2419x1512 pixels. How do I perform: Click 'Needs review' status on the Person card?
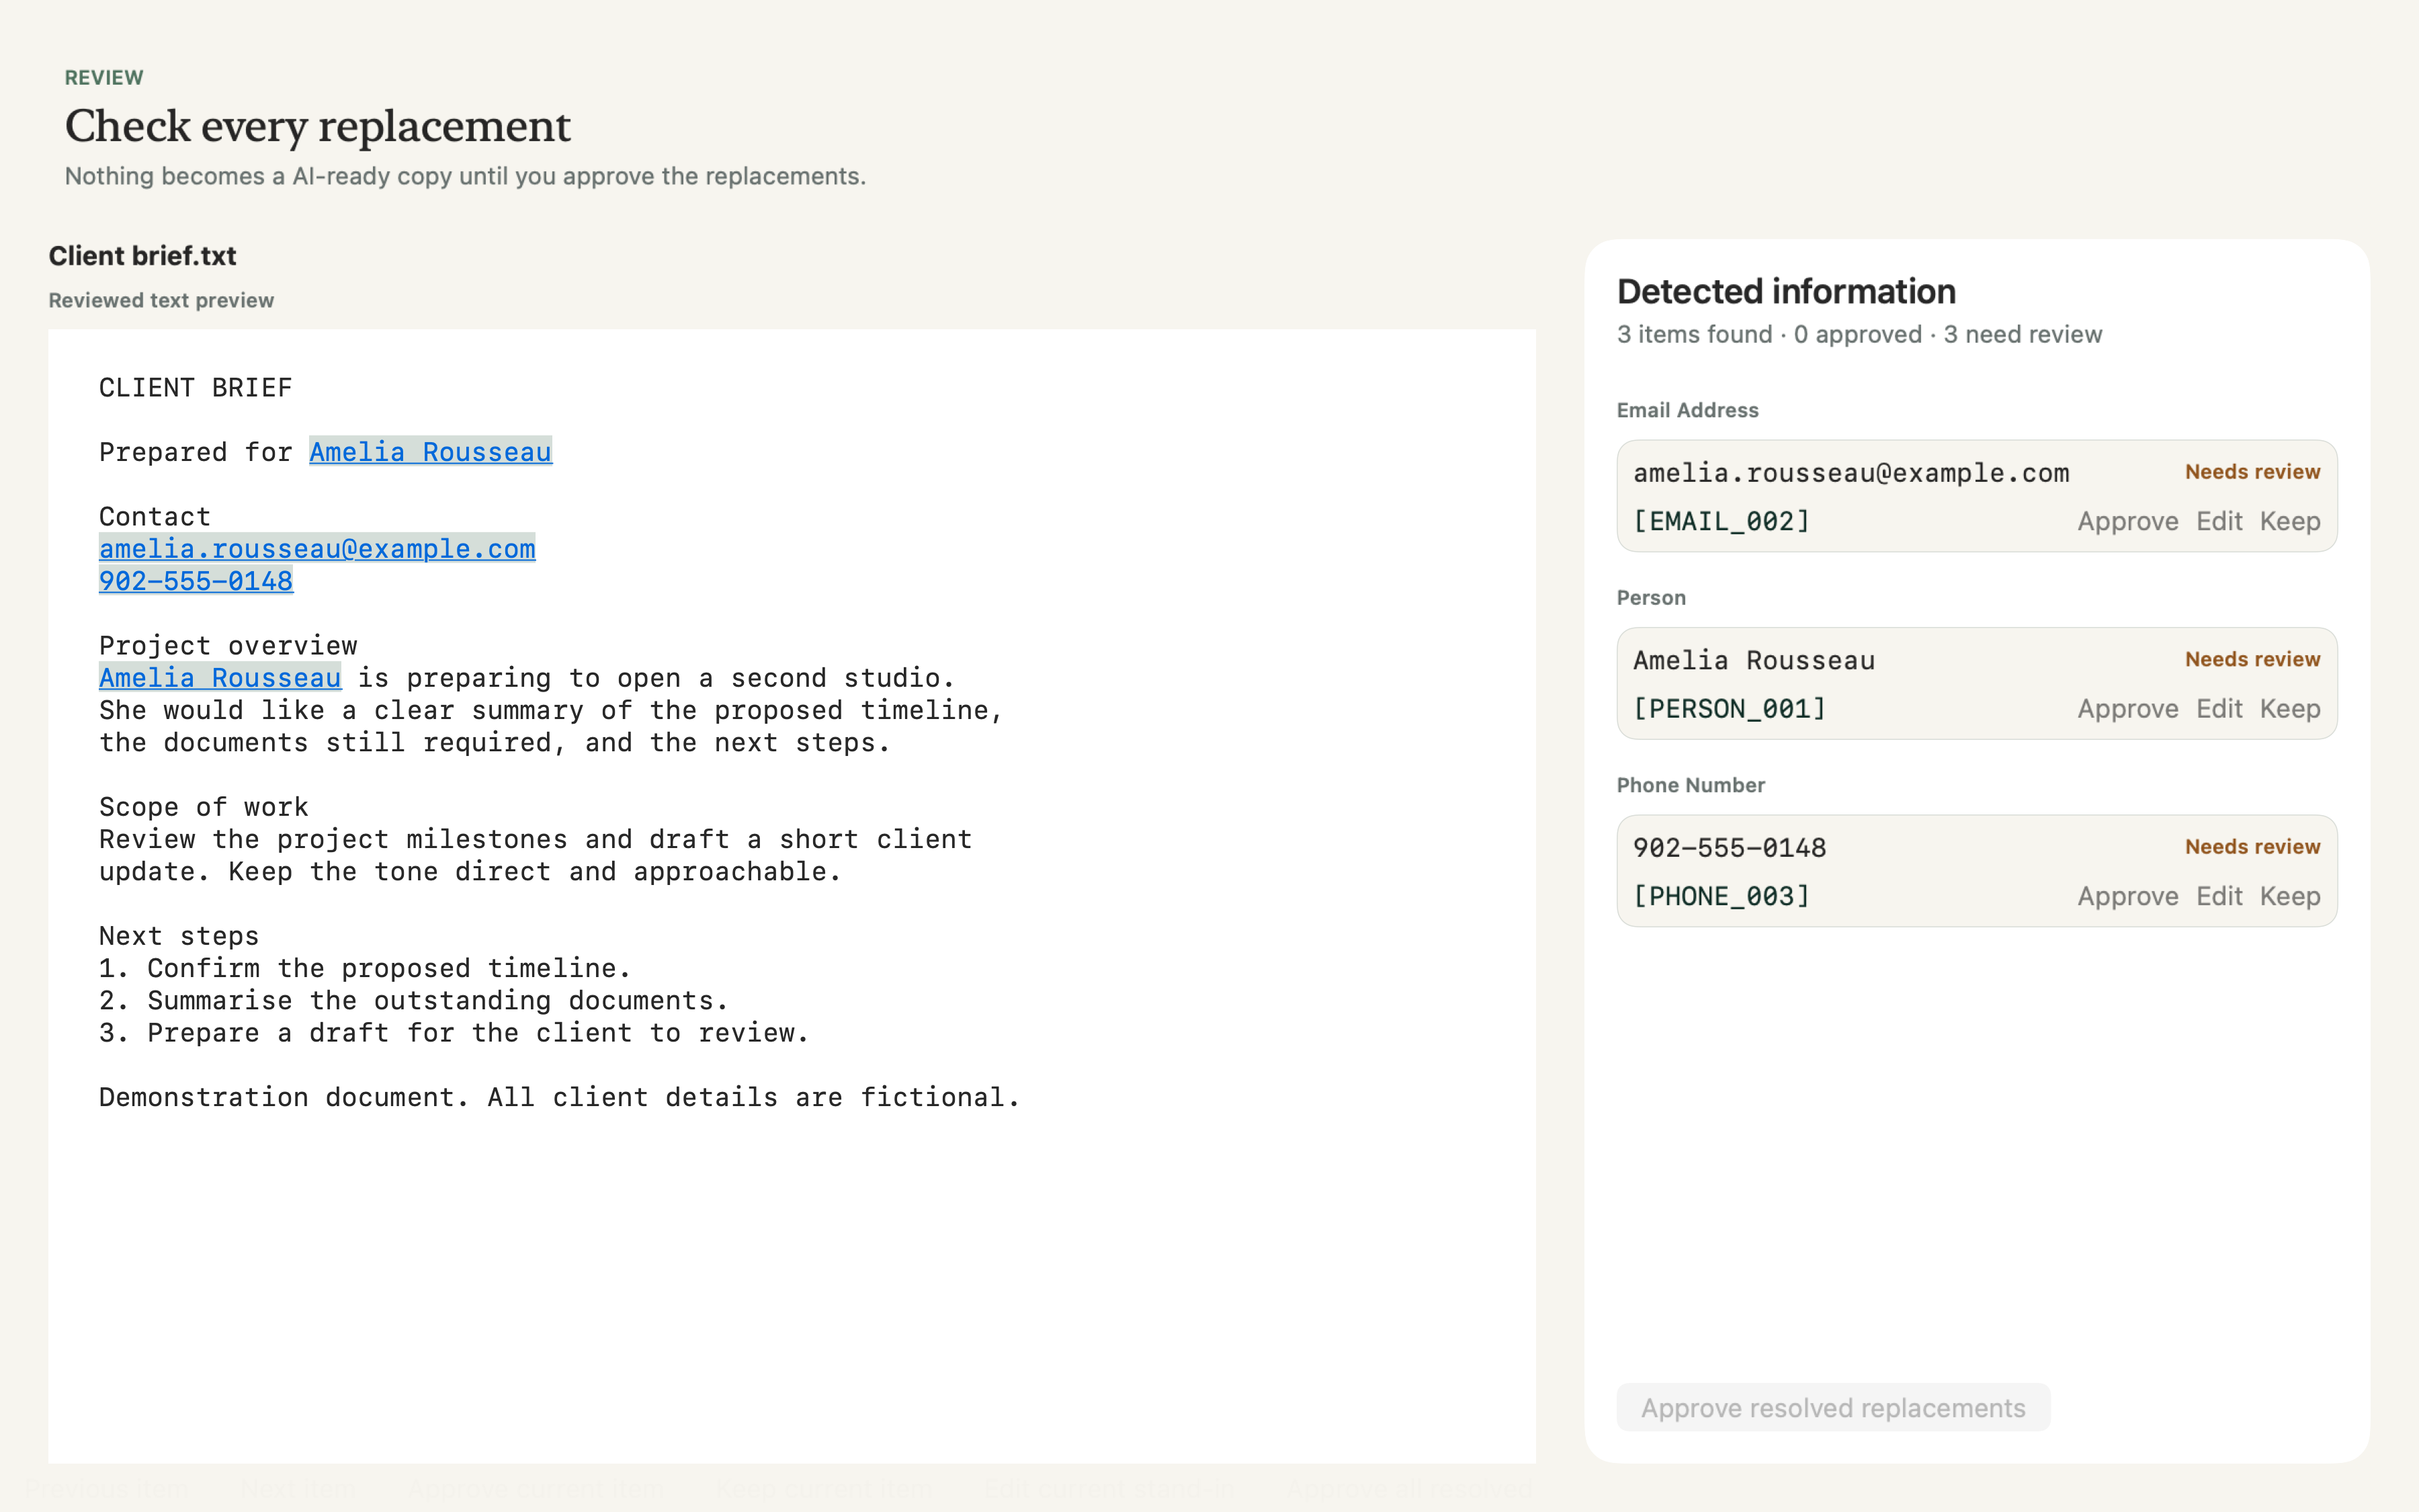point(2252,659)
